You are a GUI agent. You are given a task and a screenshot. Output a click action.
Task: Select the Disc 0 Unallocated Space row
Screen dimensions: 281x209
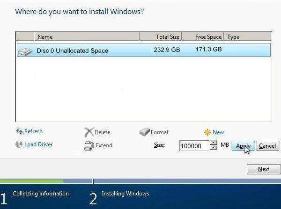tap(144, 50)
